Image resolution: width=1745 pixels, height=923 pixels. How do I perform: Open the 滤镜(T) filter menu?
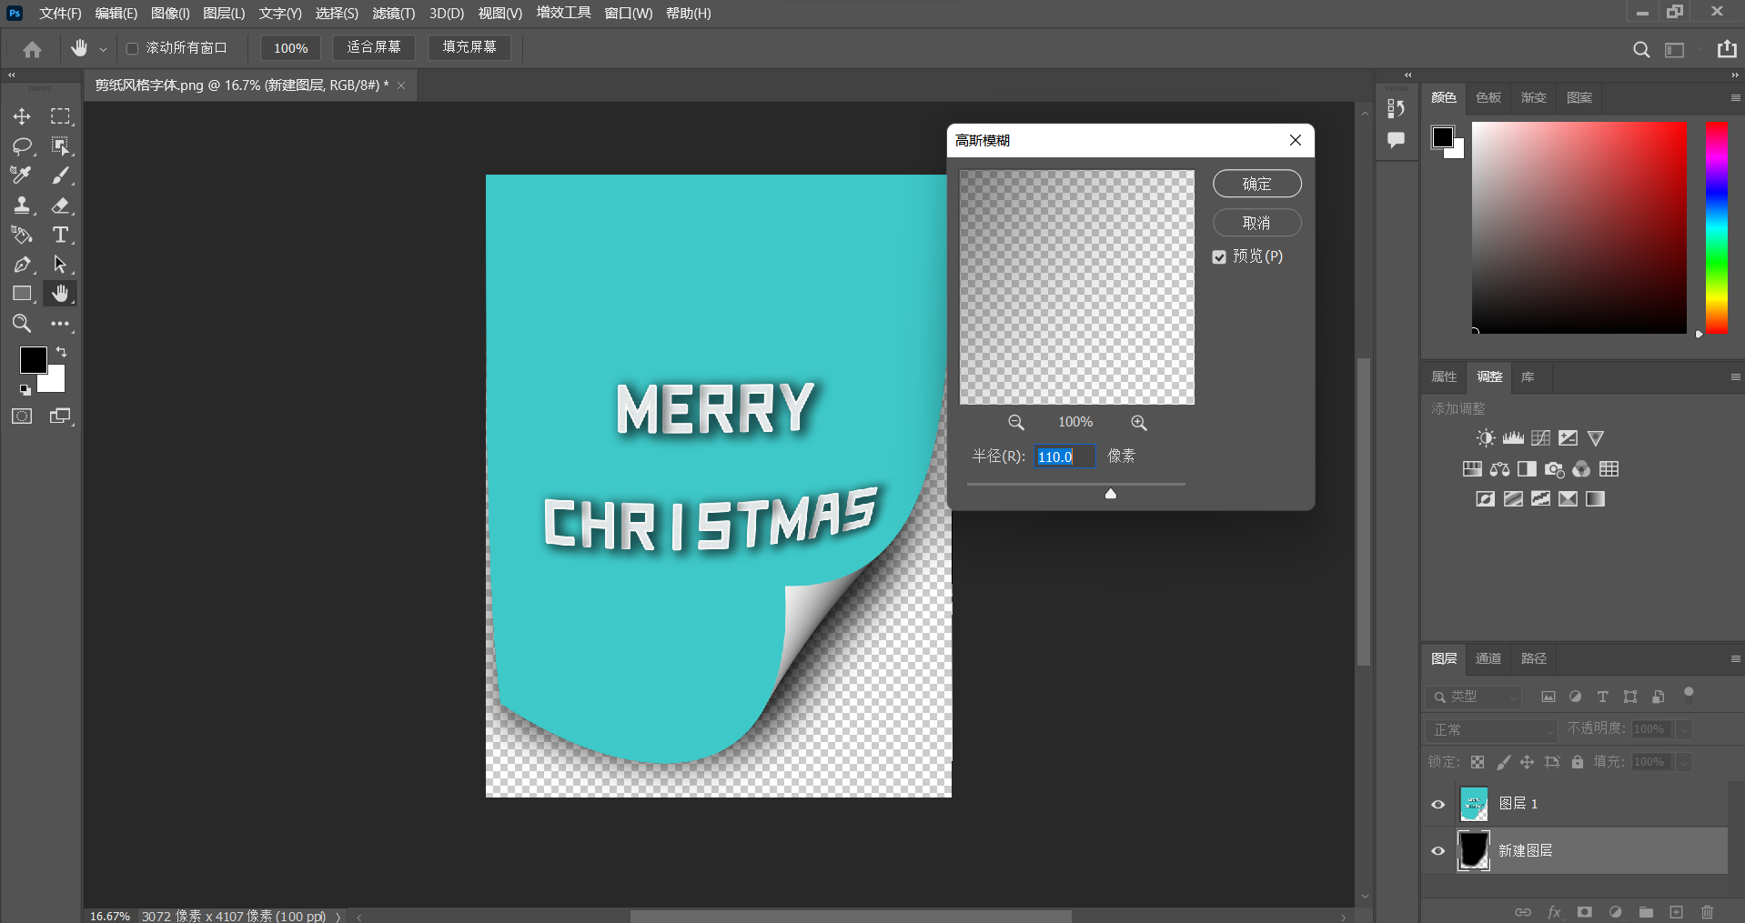[394, 14]
